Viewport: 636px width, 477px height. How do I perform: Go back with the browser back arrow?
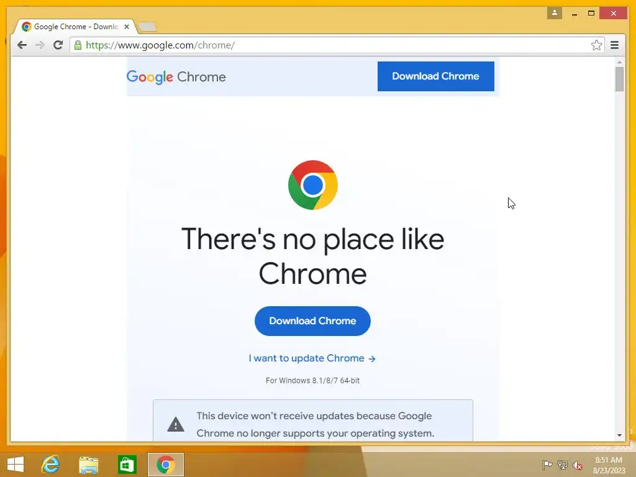click(22, 45)
